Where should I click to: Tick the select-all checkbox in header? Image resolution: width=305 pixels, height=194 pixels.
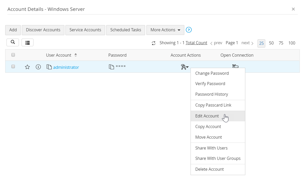tap(13, 55)
